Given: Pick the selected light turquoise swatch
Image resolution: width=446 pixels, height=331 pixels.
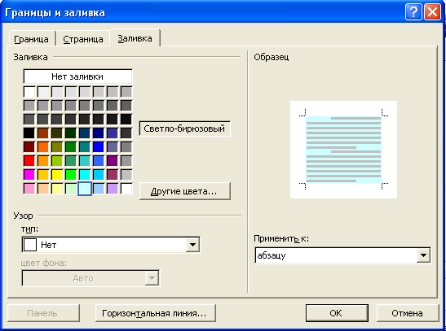Looking at the screenshot, I should pos(85,189).
